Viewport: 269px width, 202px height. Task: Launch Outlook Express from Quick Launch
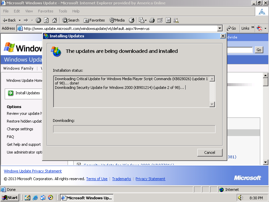tap(43, 198)
